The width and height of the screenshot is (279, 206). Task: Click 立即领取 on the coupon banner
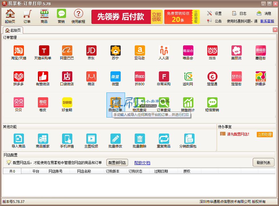click(x=157, y=17)
